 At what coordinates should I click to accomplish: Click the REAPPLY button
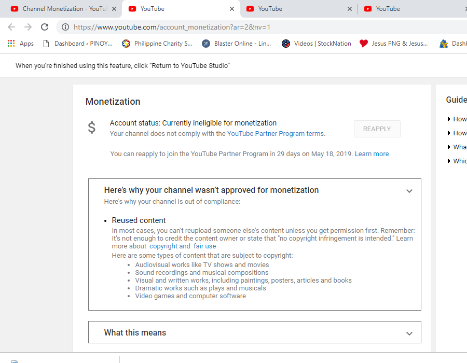[377, 129]
